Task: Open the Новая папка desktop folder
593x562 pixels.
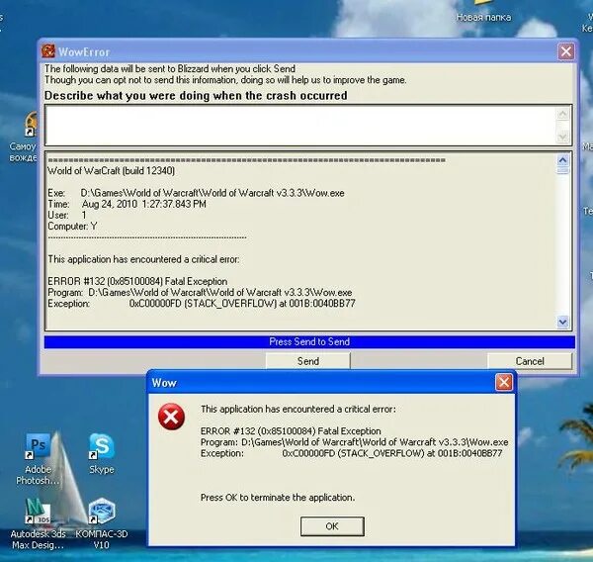Action: pyautogui.click(x=483, y=12)
